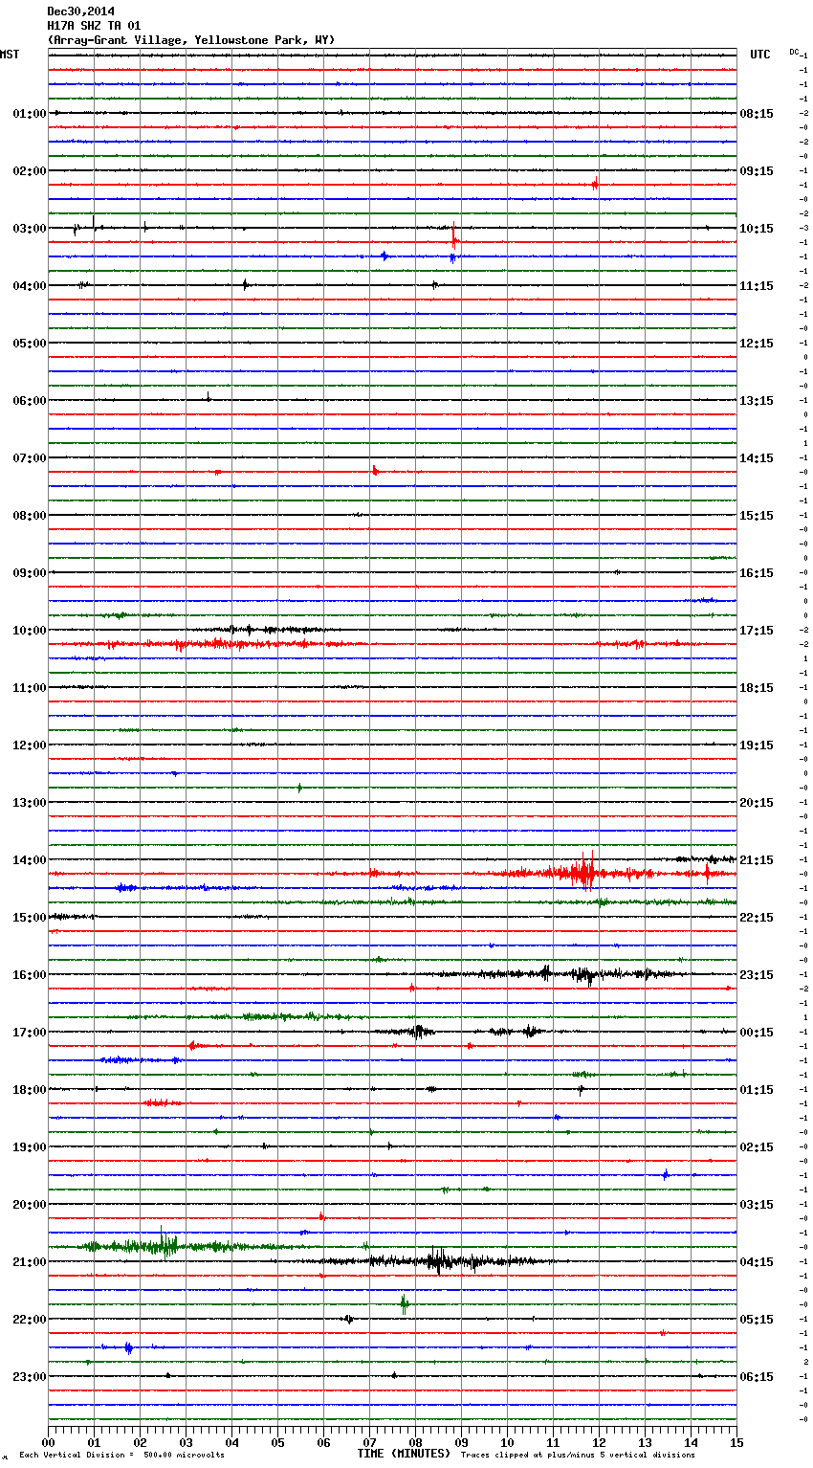813x1468 pixels.
Task: Click the 04:15 UTC time label
Action: point(757,1262)
